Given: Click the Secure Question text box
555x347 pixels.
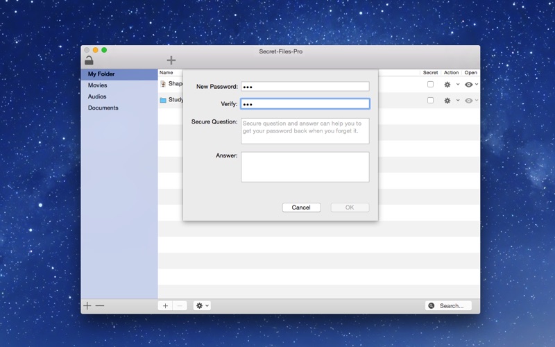Looking at the screenshot, I should (x=305, y=131).
